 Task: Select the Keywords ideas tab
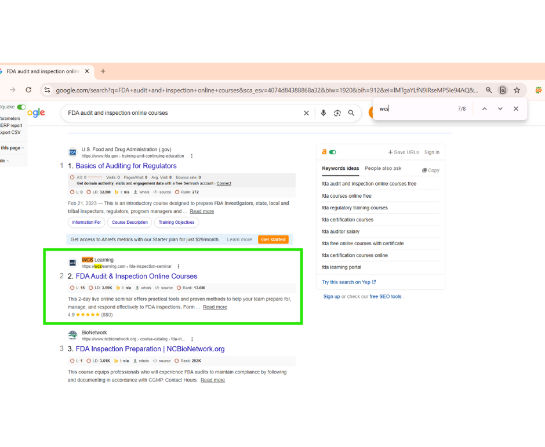pyautogui.click(x=340, y=168)
